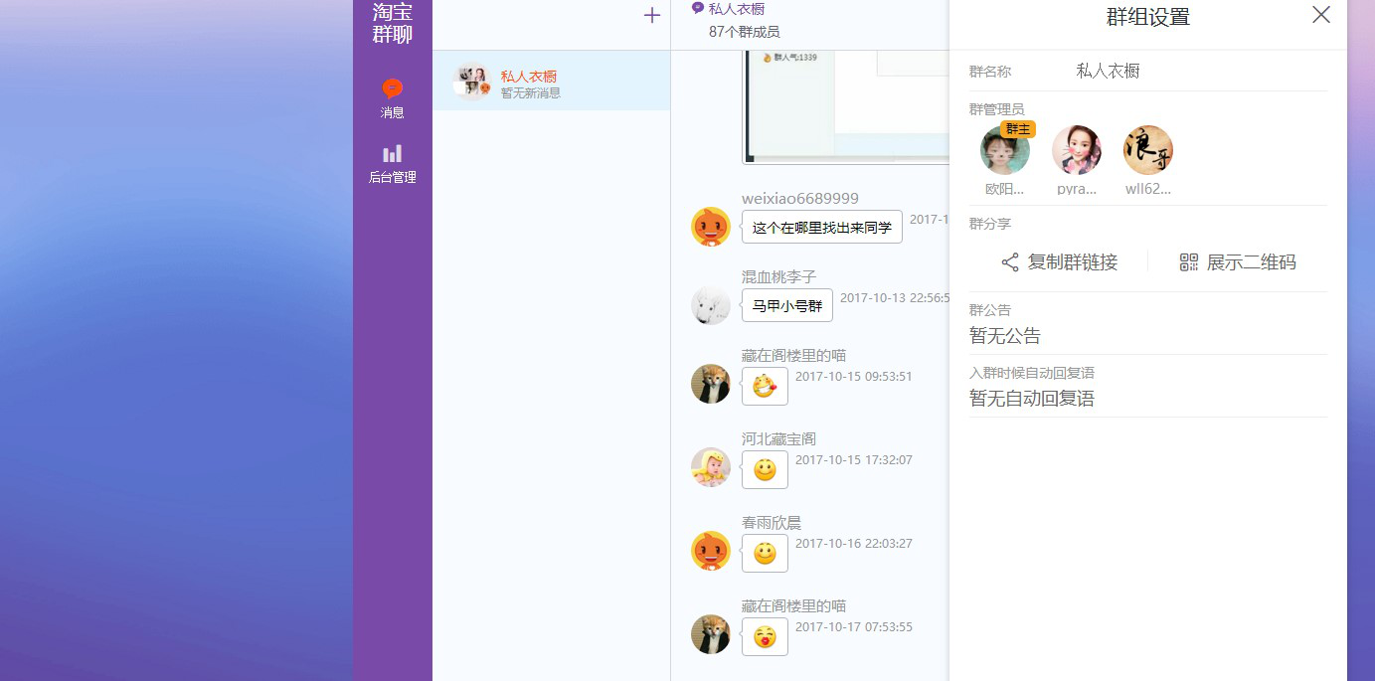Click group owner avatar labeled 群主
Image resolution: width=1375 pixels, height=681 pixels.
1005,151
